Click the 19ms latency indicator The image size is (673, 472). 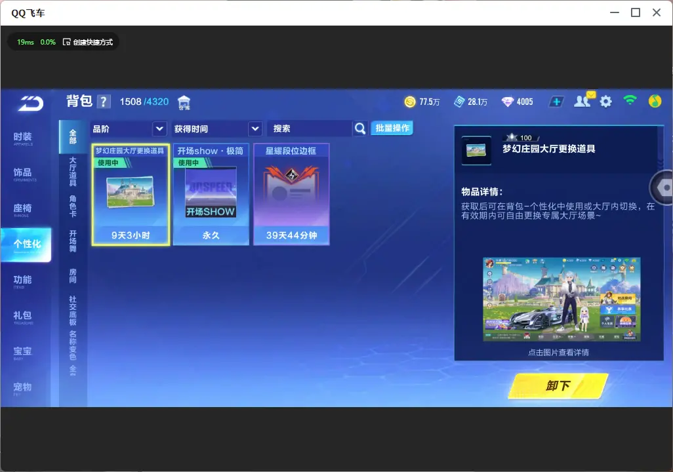point(26,42)
